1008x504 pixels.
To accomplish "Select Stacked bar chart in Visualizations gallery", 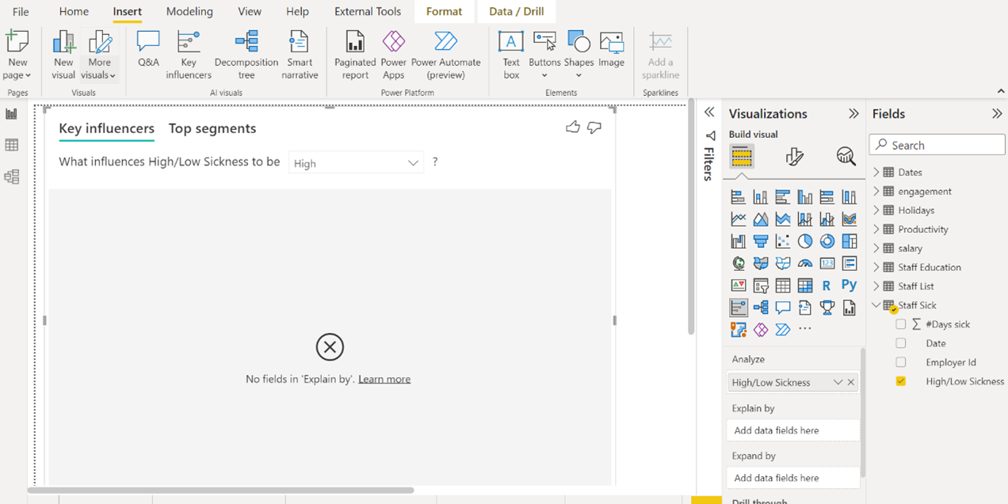I will [x=738, y=197].
